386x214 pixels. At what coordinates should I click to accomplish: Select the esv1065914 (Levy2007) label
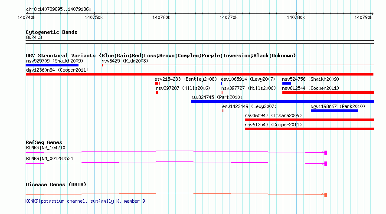(x=248, y=79)
